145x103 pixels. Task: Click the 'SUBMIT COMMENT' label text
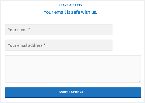pyautogui.click(x=72, y=92)
